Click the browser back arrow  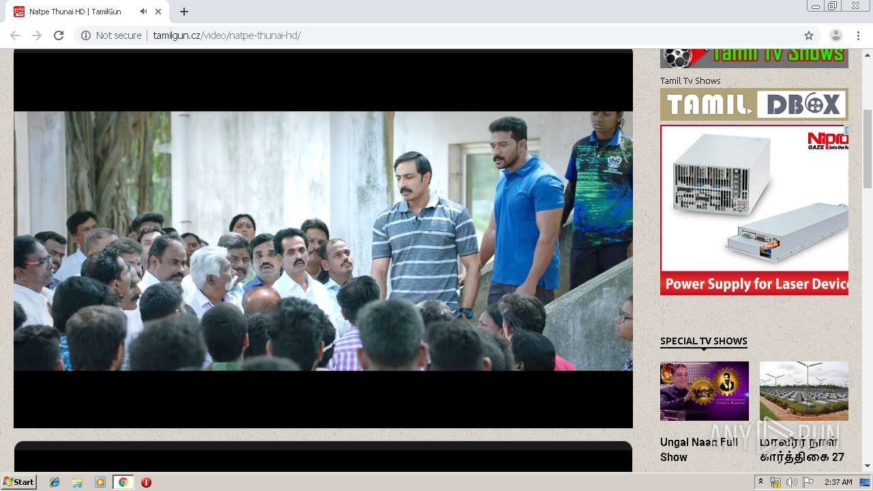point(15,35)
